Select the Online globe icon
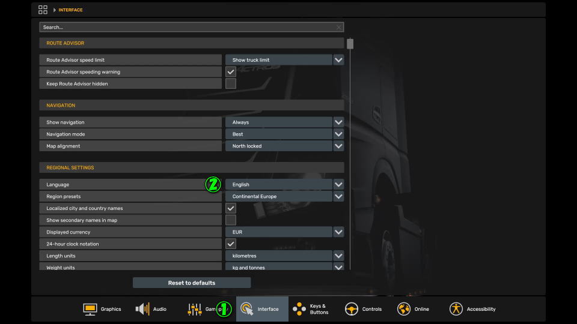This screenshot has width=577, height=324. tap(404, 309)
